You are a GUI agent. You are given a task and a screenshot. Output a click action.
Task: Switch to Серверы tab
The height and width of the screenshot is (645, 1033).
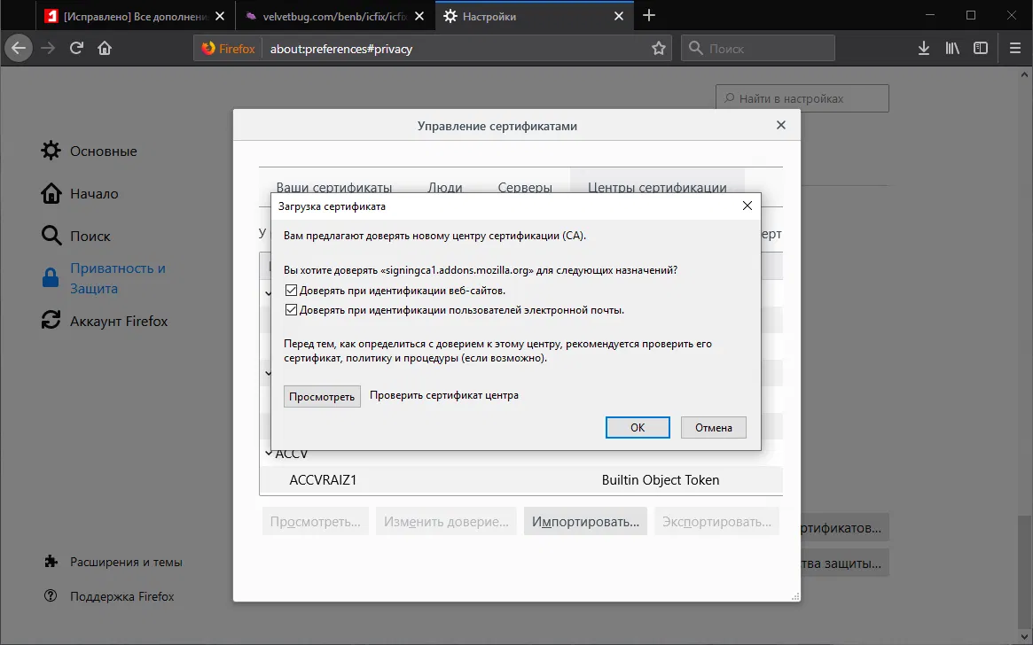click(525, 187)
